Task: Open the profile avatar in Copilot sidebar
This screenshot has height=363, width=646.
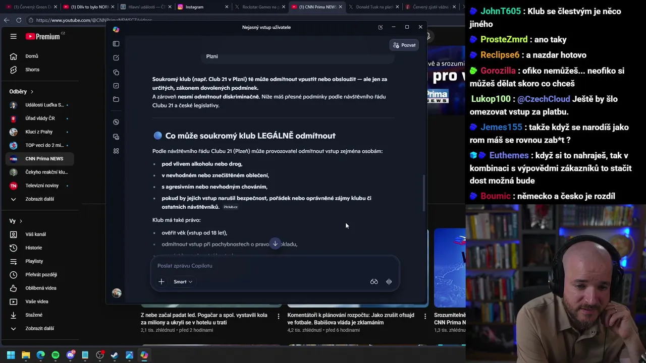Action: point(117,293)
